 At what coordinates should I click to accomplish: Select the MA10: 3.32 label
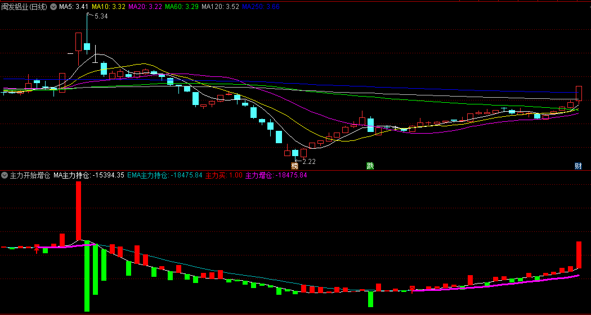pos(109,7)
